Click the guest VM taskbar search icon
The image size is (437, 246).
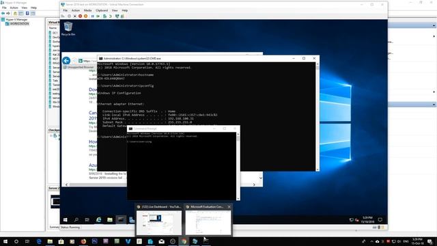pos(76,220)
